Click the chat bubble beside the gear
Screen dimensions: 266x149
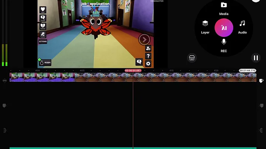click(139, 62)
